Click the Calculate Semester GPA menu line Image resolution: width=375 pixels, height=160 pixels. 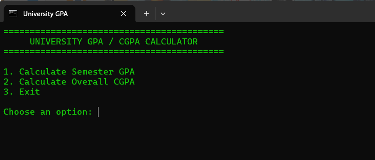click(69, 71)
